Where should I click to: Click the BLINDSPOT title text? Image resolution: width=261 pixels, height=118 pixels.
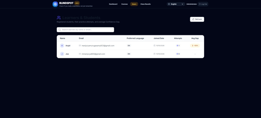(x=66, y=3)
